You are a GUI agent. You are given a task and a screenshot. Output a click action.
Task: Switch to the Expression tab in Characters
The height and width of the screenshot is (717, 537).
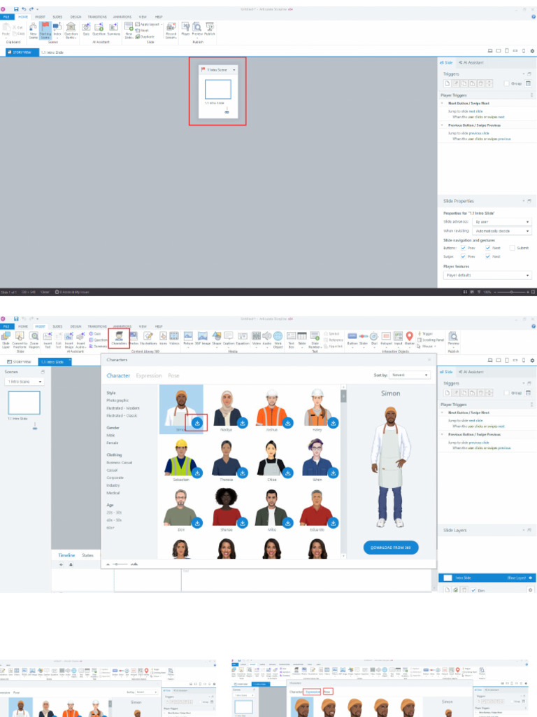(x=148, y=376)
